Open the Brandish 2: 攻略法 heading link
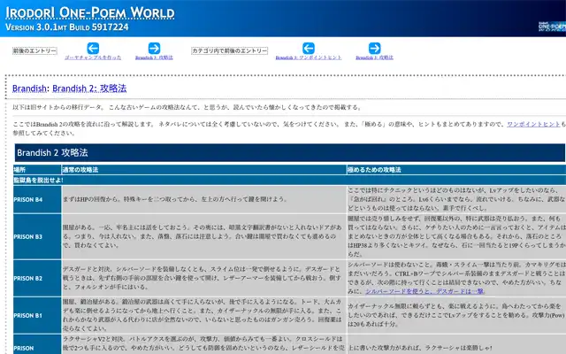Image resolution: width=566 pixels, height=354 pixels. coord(89,88)
